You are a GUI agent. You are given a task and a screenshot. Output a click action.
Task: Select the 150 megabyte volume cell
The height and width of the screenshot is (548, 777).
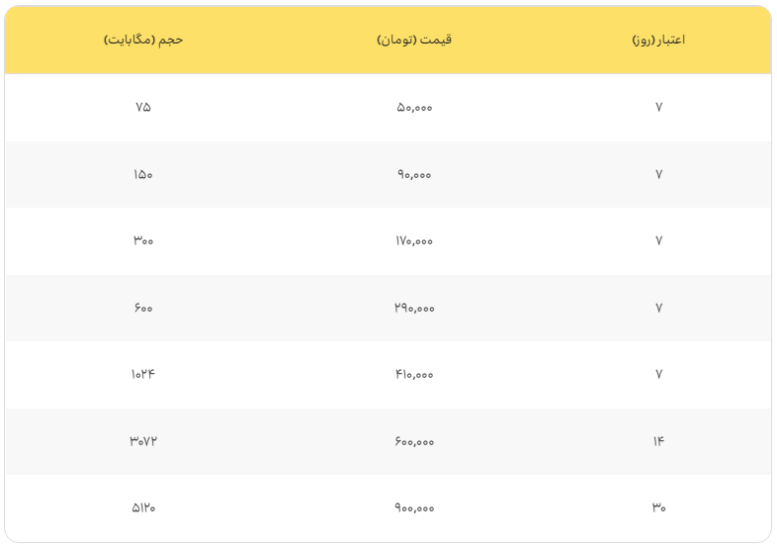click(143, 174)
